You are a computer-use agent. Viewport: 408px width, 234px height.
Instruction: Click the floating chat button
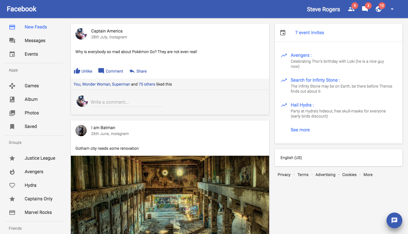click(394, 220)
